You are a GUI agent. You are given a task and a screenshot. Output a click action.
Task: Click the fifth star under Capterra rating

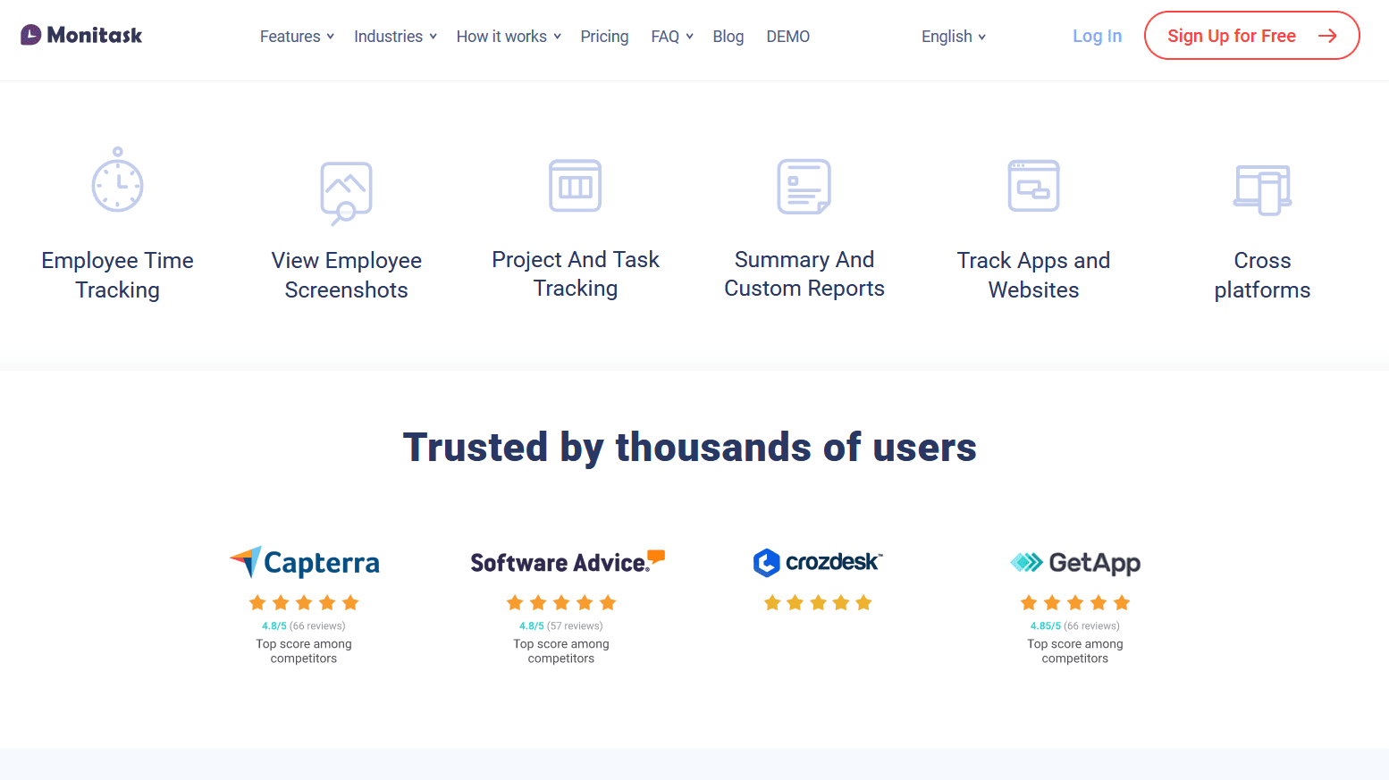[350, 602]
